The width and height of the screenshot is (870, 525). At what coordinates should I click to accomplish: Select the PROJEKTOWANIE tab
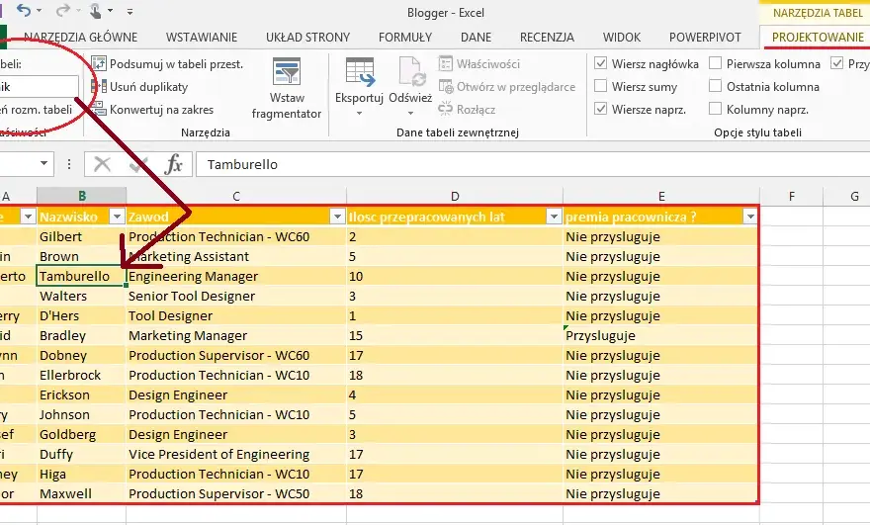[x=818, y=38]
